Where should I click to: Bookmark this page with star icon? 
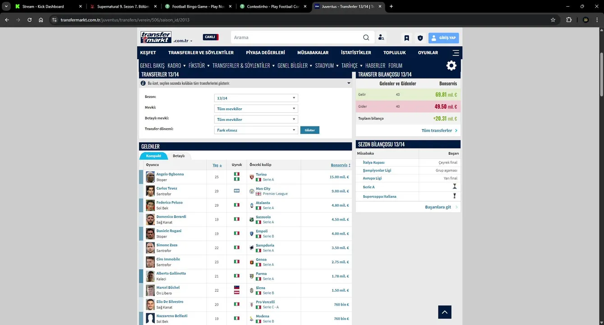click(x=553, y=20)
